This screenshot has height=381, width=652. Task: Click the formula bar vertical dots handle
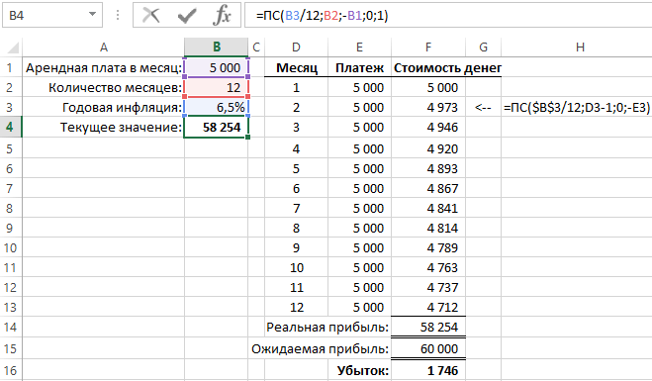pyautogui.click(x=118, y=16)
